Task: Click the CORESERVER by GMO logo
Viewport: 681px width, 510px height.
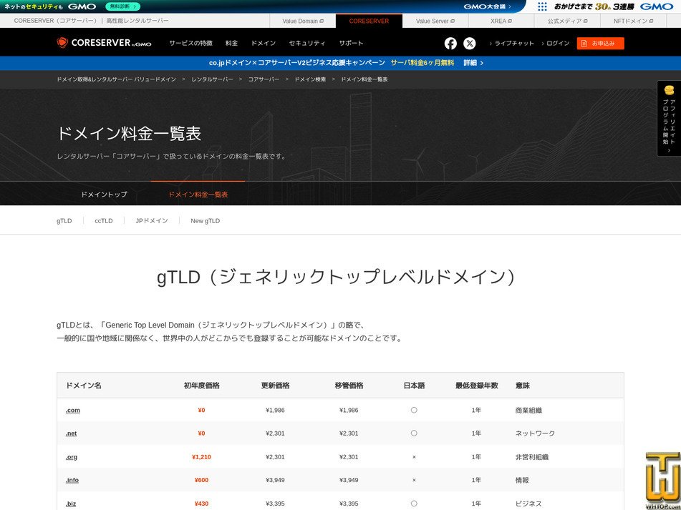Action: pos(105,43)
